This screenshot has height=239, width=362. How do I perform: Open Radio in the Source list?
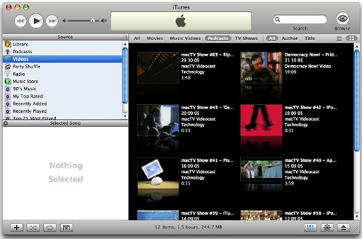tap(63, 74)
